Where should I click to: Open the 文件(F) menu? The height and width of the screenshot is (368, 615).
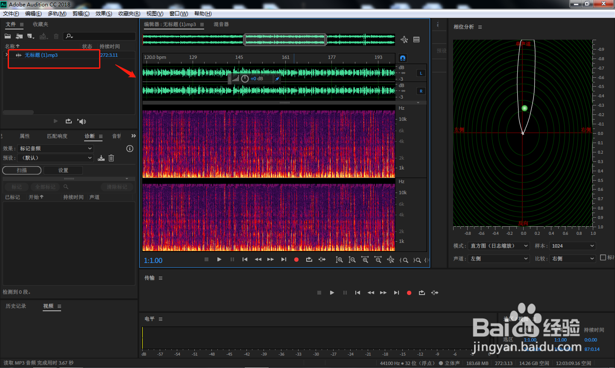tap(11, 14)
